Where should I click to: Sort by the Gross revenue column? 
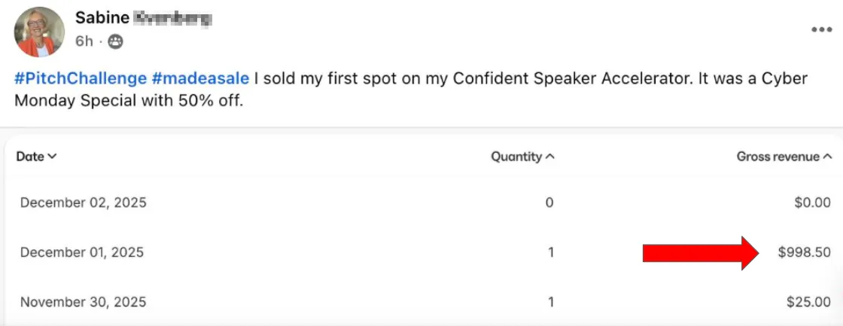point(784,157)
